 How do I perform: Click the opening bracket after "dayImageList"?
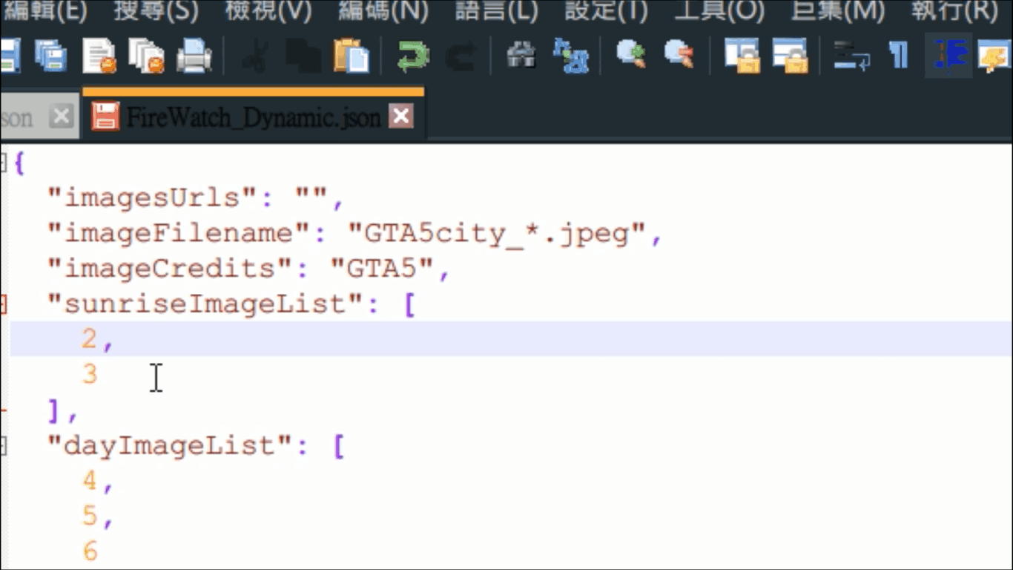point(338,446)
